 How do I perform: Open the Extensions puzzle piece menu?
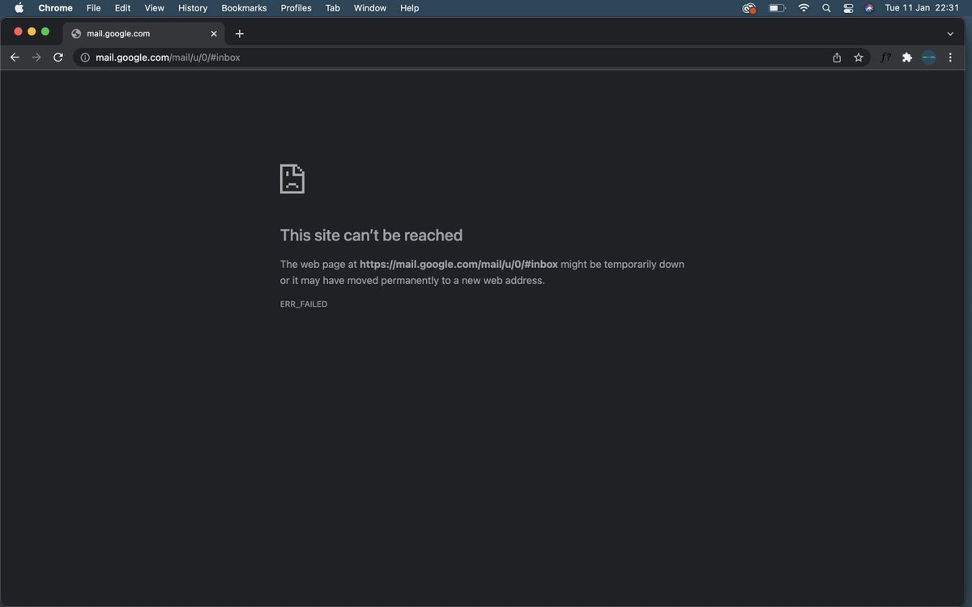click(x=907, y=57)
